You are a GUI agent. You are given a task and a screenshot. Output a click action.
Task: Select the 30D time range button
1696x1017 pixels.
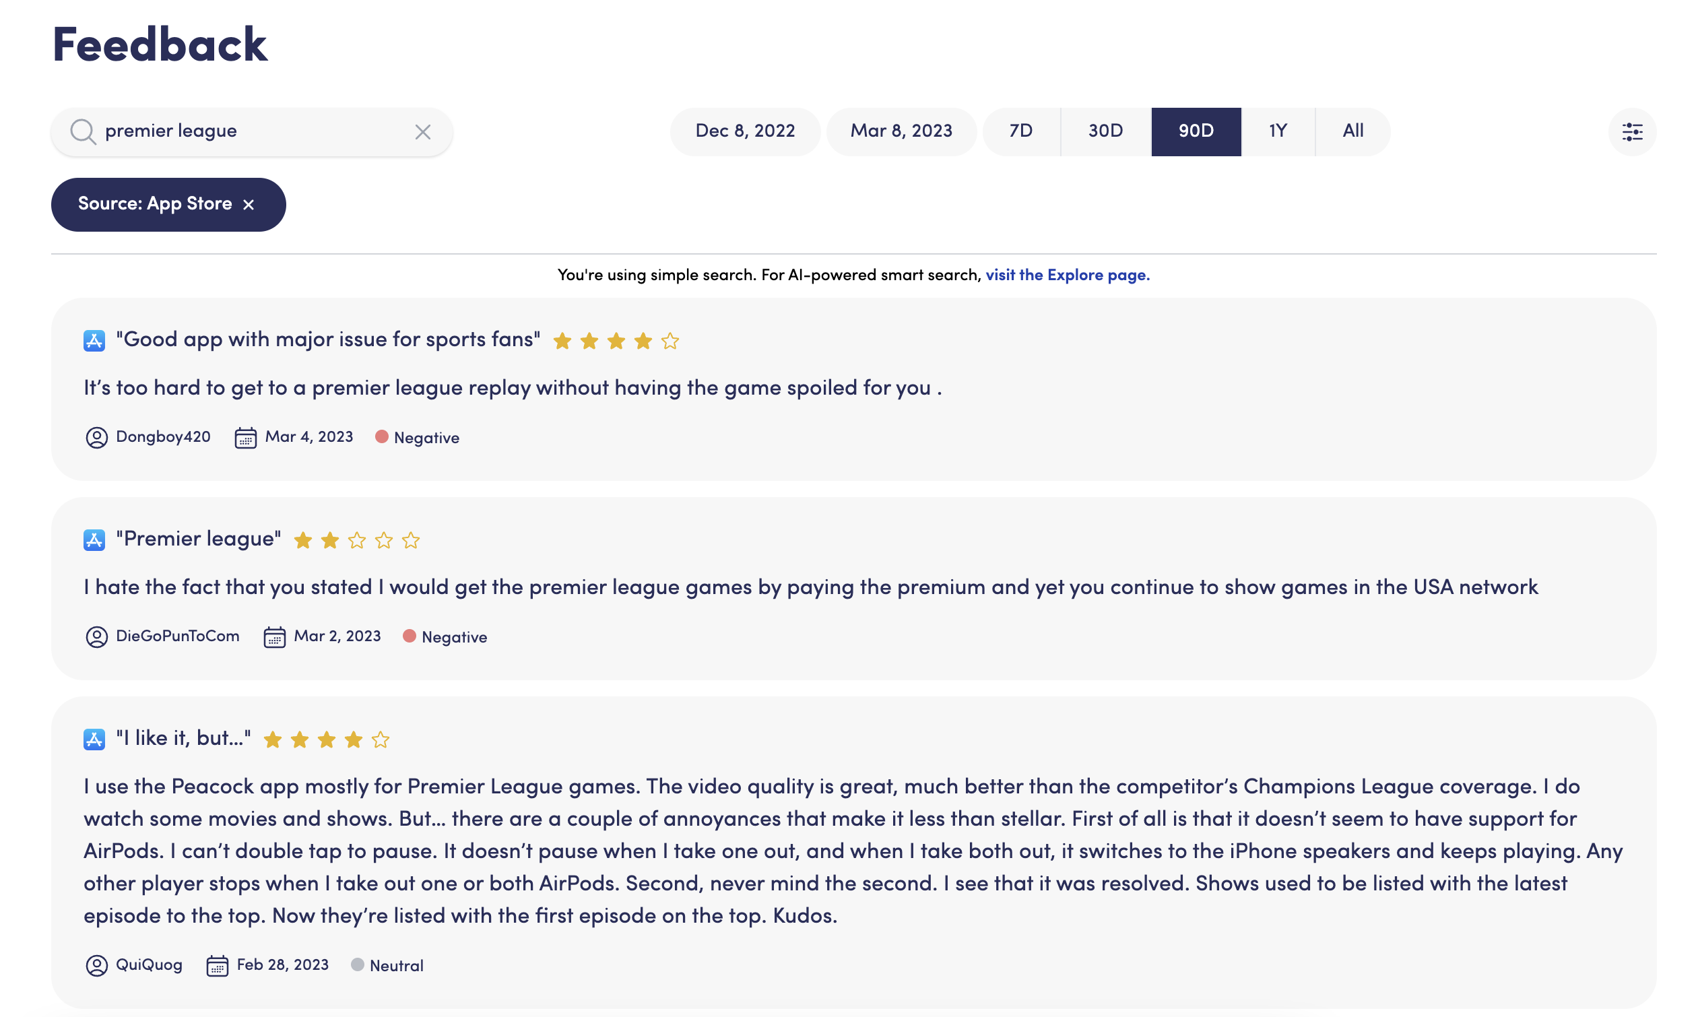[x=1105, y=131]
